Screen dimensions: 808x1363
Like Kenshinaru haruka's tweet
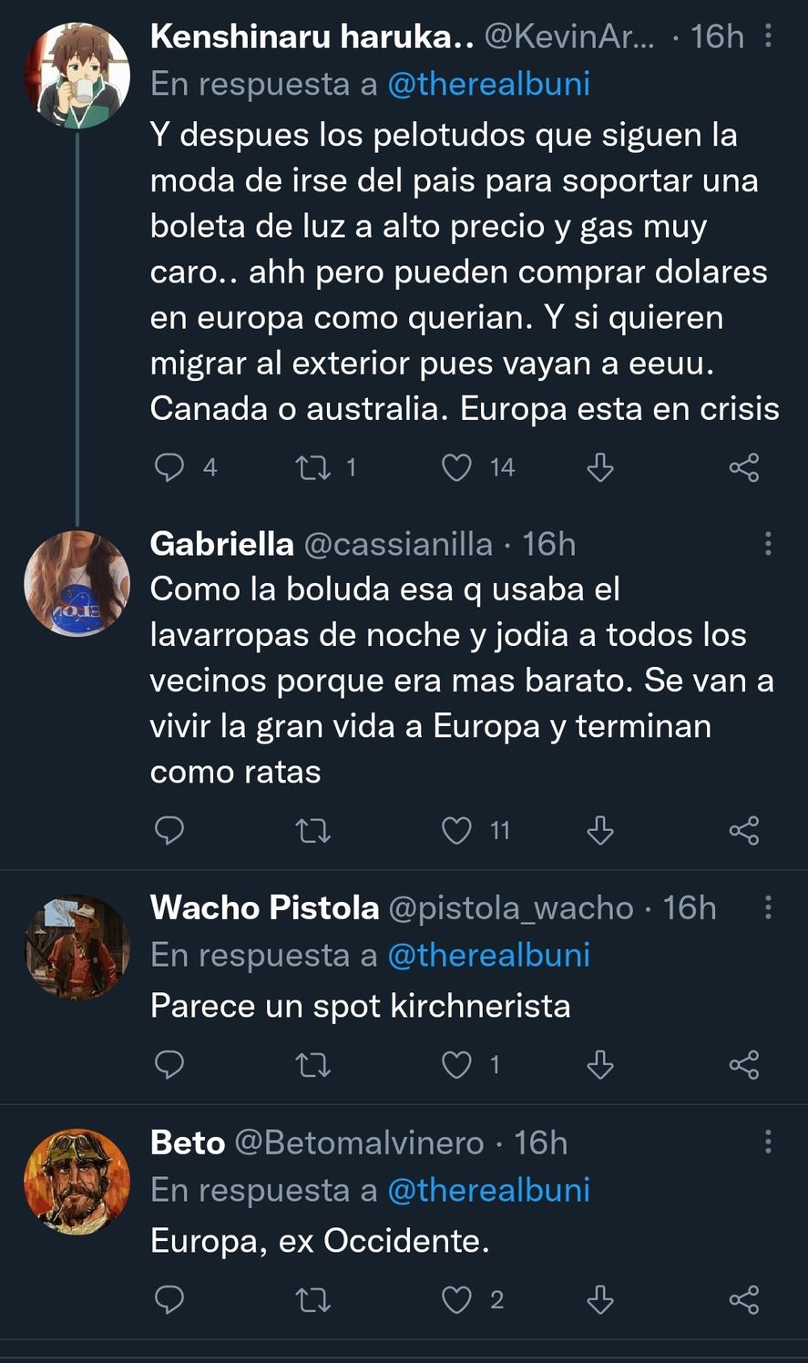(456, 468)
